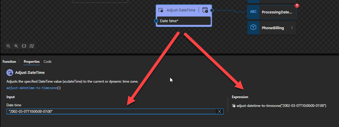Click the Adjust DateTime node output port
Viewport: 339px width, 127px height.
(x=212, y=11)
